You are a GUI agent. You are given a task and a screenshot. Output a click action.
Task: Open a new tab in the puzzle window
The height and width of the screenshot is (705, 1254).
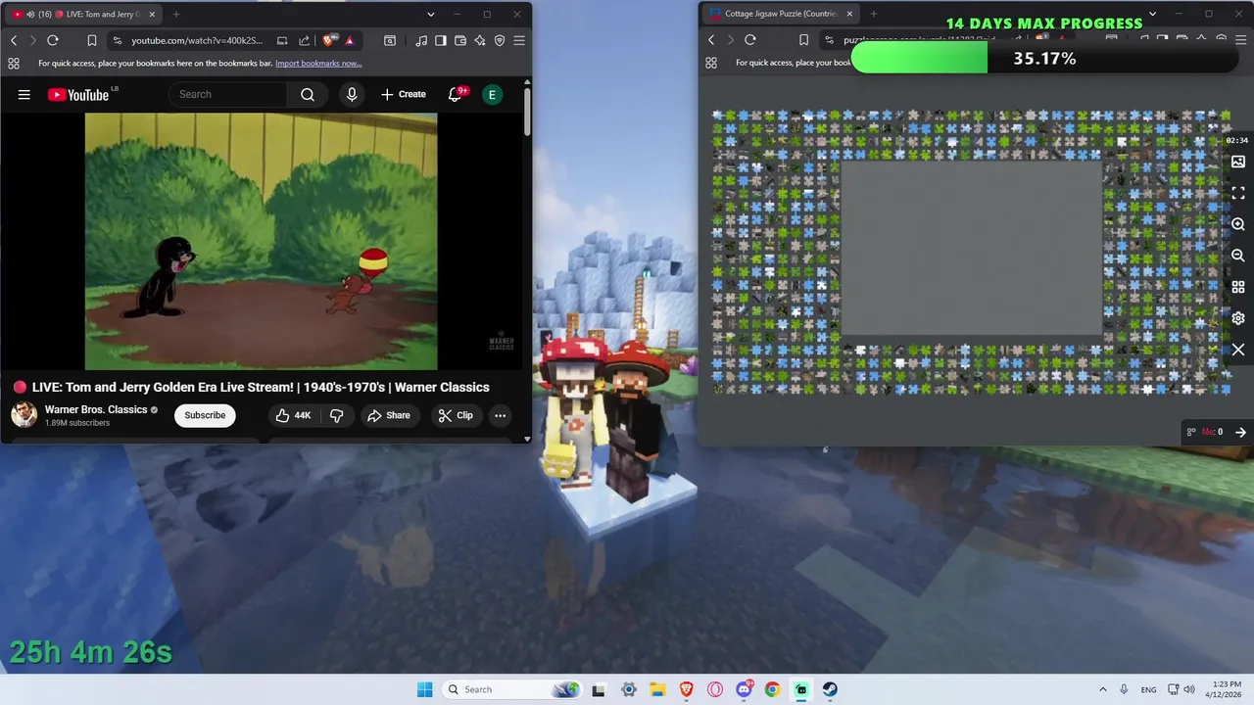873,14
